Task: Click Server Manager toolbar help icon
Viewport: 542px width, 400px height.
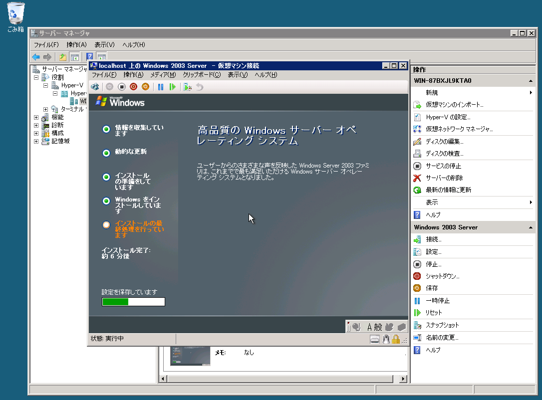Action: pos(89,57)
